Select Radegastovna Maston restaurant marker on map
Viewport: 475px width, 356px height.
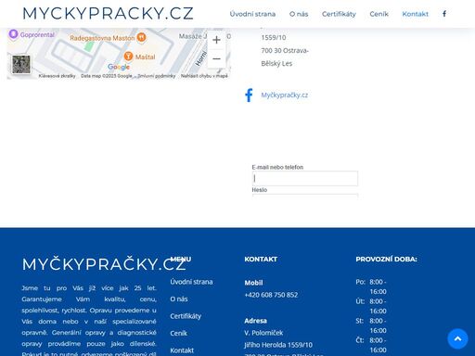141,37
